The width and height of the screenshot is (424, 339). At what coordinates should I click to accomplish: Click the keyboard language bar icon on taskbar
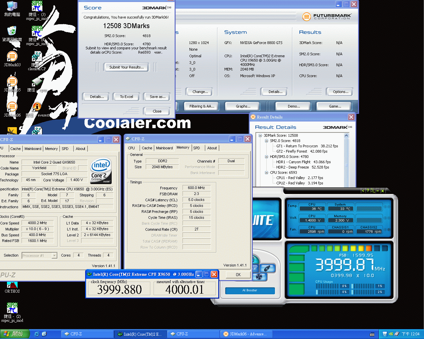click(x=372, y=334)
